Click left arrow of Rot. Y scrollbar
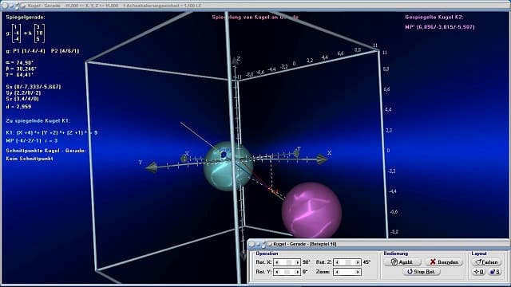511x287 pixels. (x=277, y=272)
